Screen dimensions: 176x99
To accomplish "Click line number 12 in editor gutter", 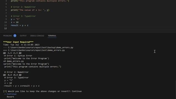I will (x=5, y=28).
